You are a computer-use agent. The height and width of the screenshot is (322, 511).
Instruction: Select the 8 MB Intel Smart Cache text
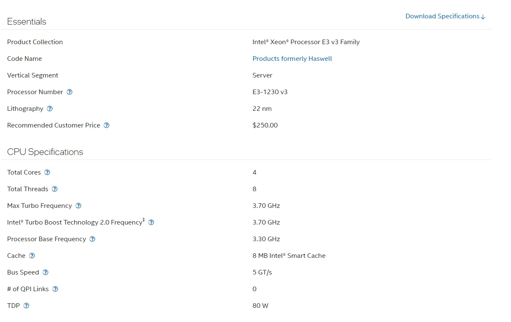pos(289,256)
